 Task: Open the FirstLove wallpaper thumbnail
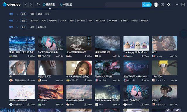click(51, 92)
